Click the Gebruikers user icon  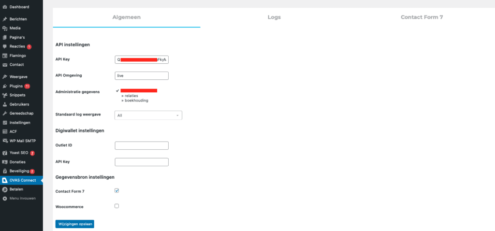(x=5, y=104)
